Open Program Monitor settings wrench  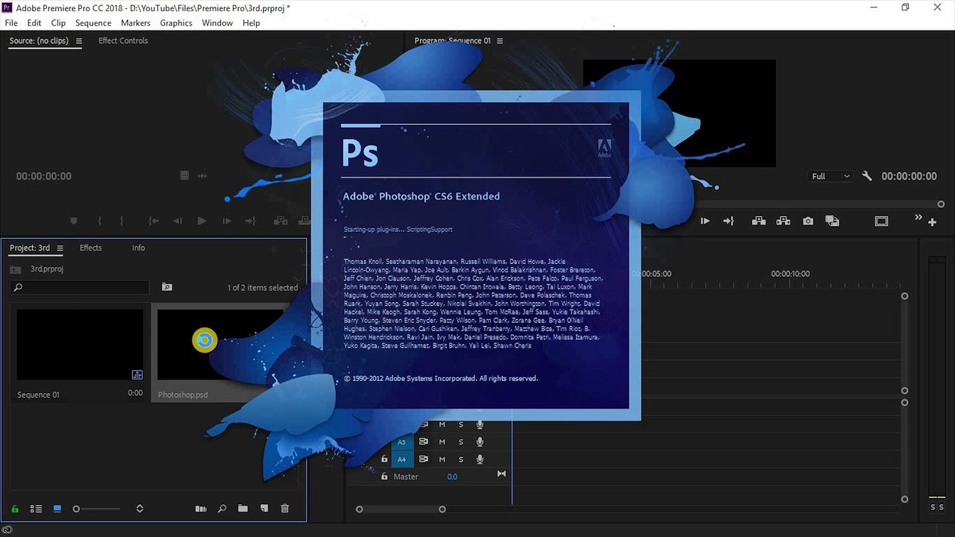point(867,176)
